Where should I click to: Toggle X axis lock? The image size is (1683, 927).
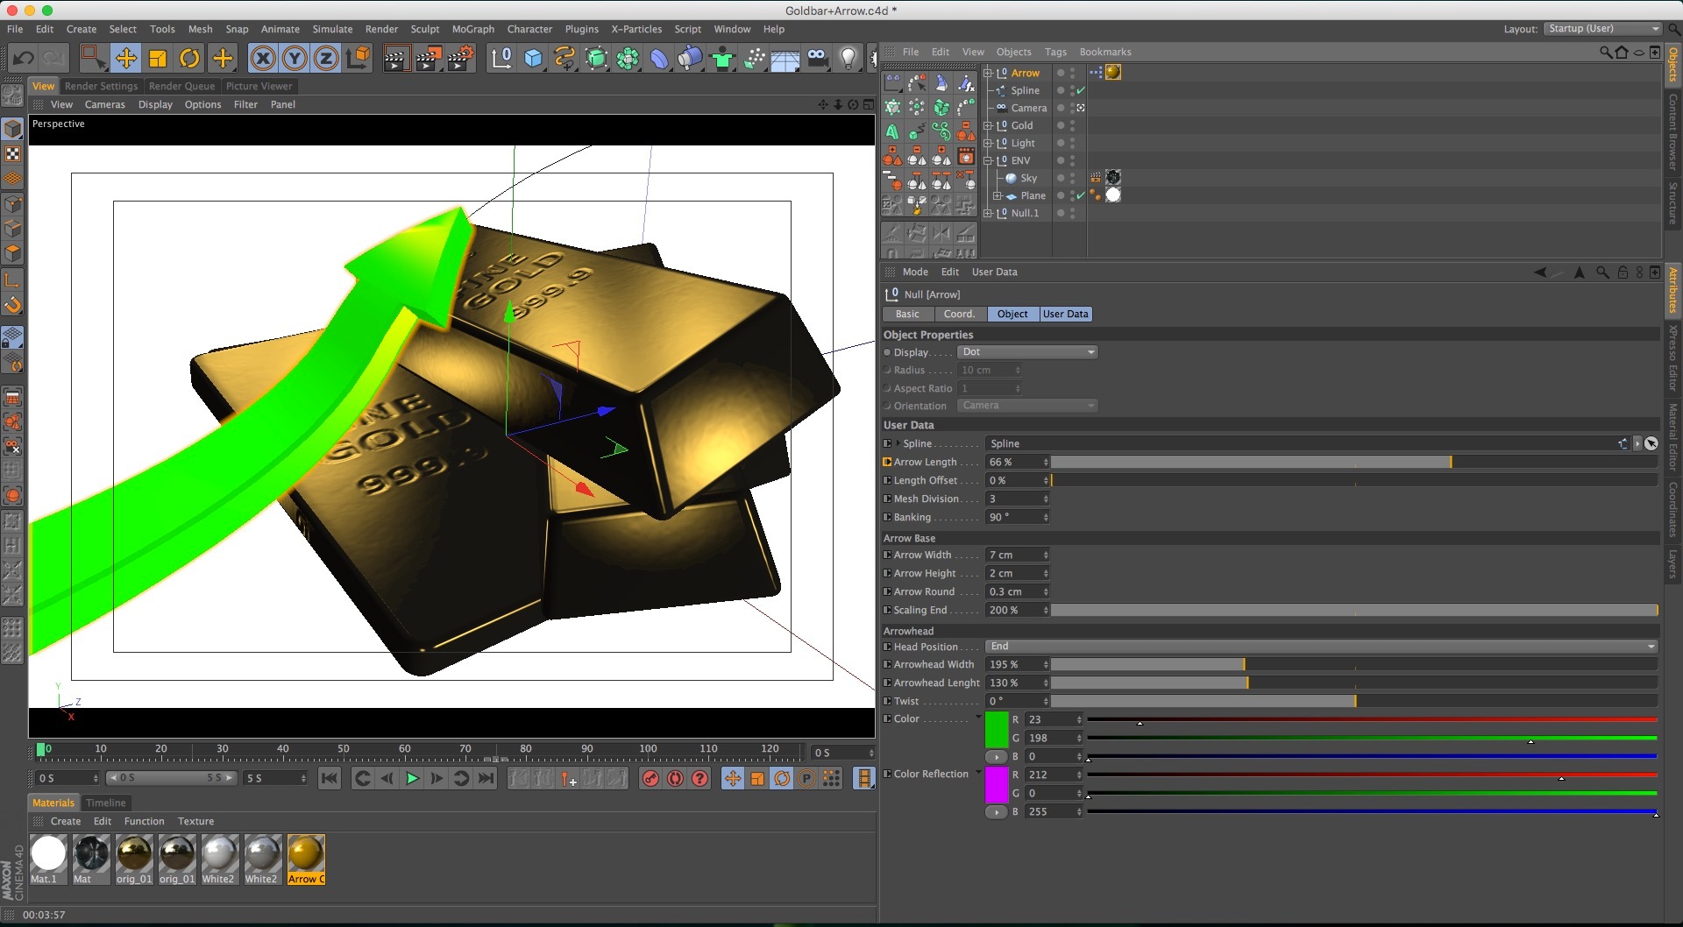tap(262, 59)
